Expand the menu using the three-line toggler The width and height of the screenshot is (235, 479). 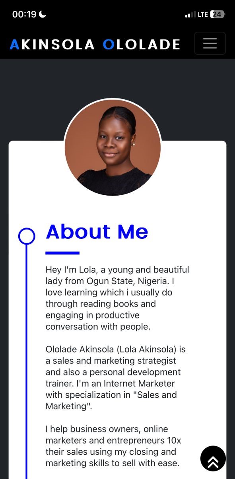[x=210, y=43]
